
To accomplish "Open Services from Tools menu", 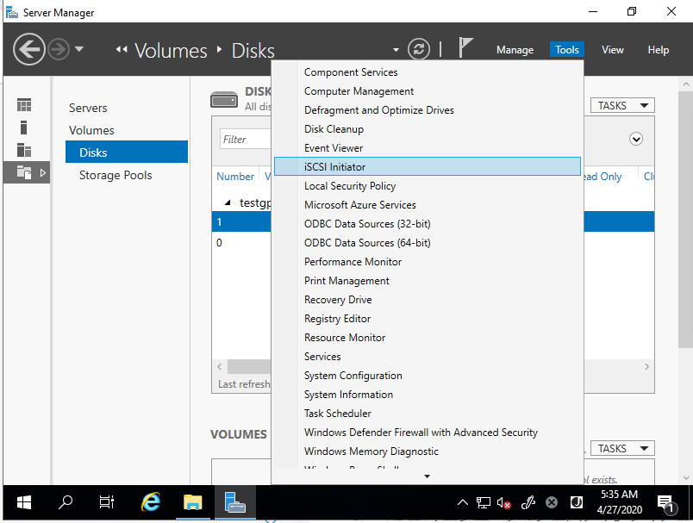I will (428, 357).
